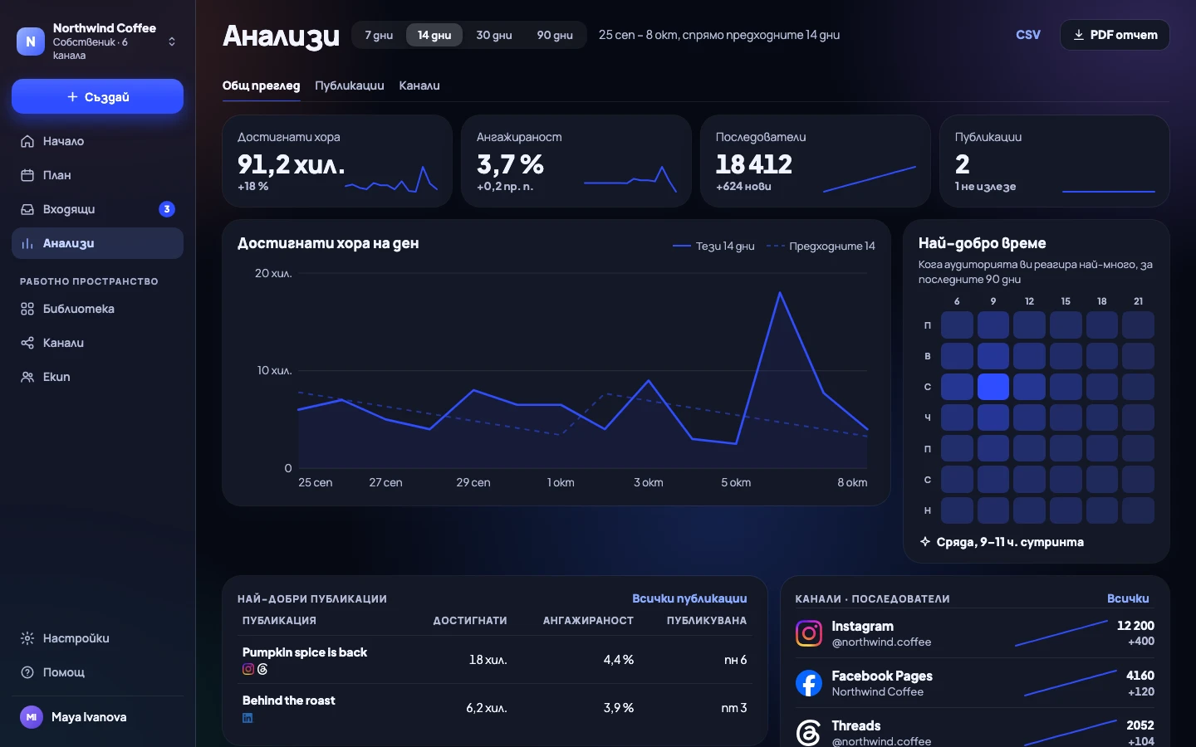
Task: Select the 14 дни range option
Action: coord(434,35)
